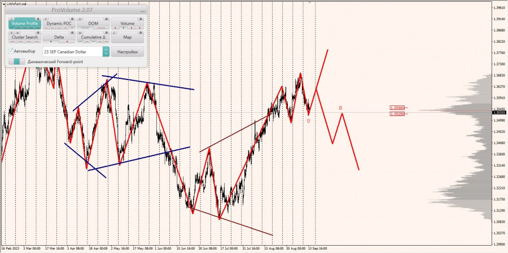
Task: Open the 23 SEP Canadian Dollar dropdown
Action: [x=76, y=52]
